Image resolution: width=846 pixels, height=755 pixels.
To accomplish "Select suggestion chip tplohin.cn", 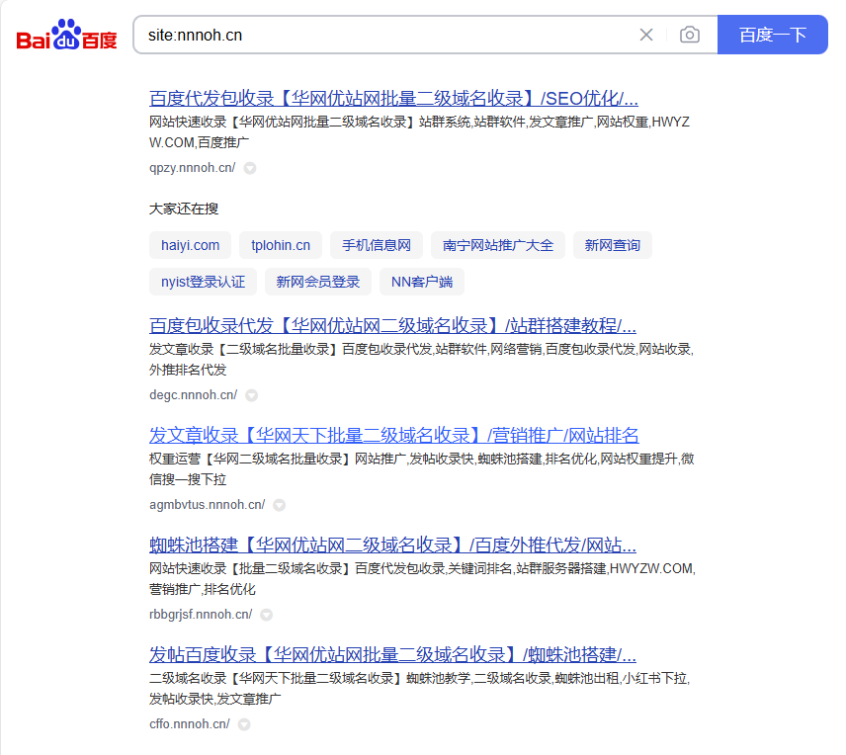I will click(281, 245).
